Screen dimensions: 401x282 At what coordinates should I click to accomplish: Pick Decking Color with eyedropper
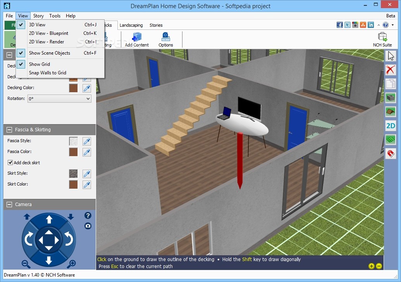(x=87, y=88)
